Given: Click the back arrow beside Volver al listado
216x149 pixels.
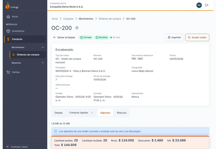Looking at the screenshot, I should point(55,38).
